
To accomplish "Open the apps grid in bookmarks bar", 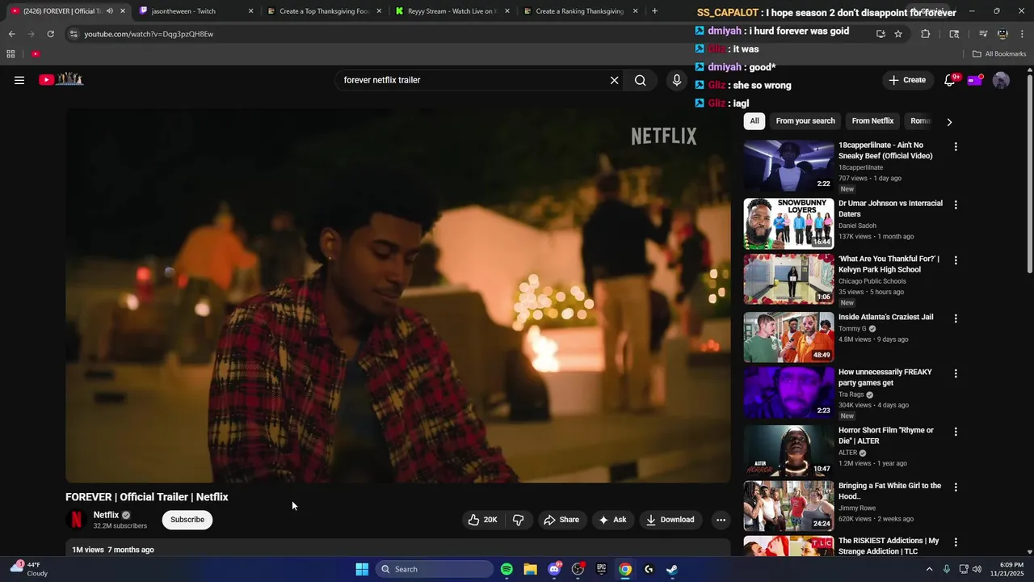I will [11, 54].
